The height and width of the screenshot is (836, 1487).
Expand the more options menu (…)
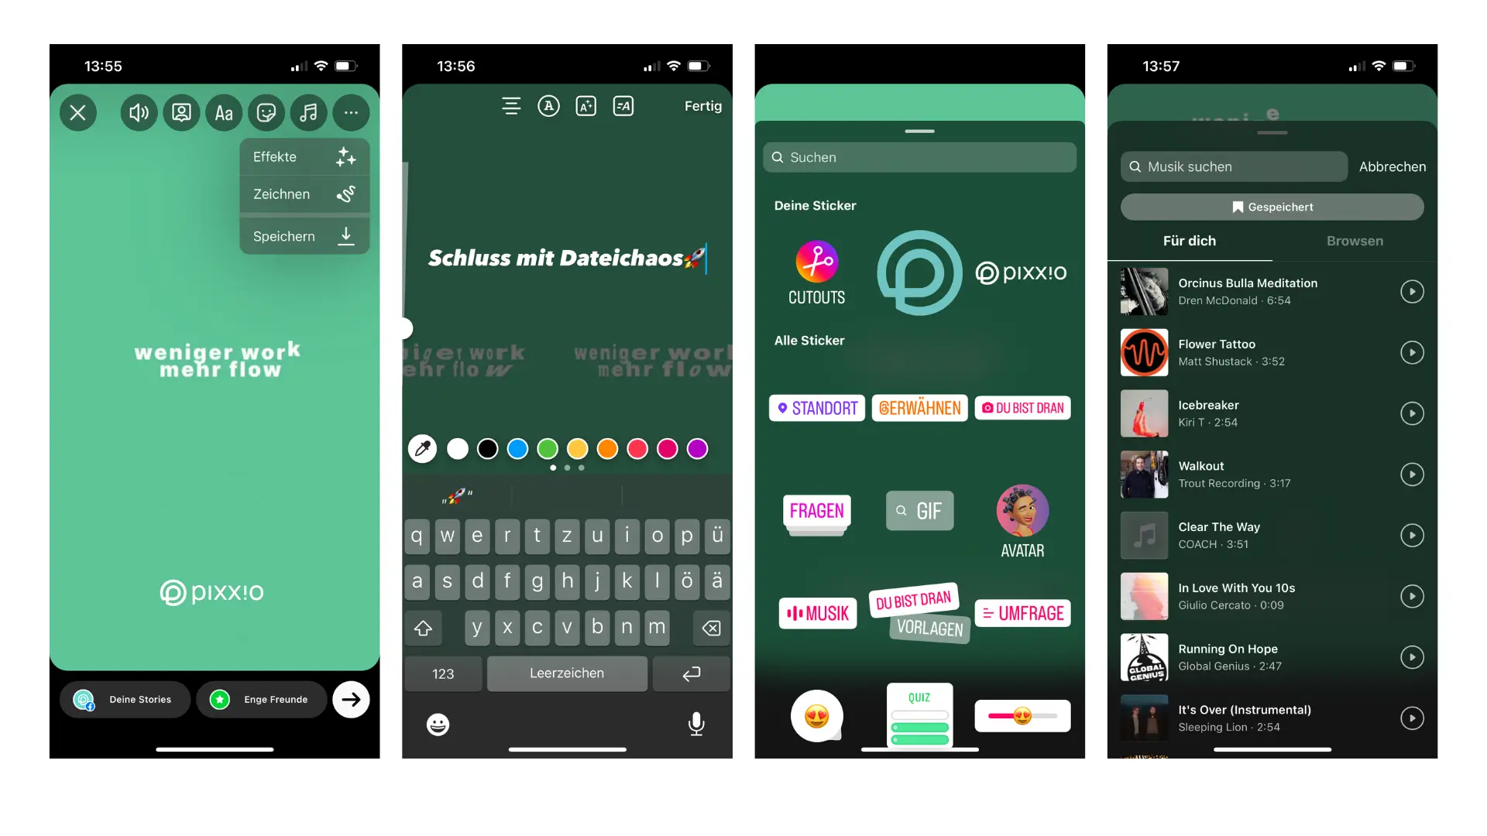click(x=352, y=112)
